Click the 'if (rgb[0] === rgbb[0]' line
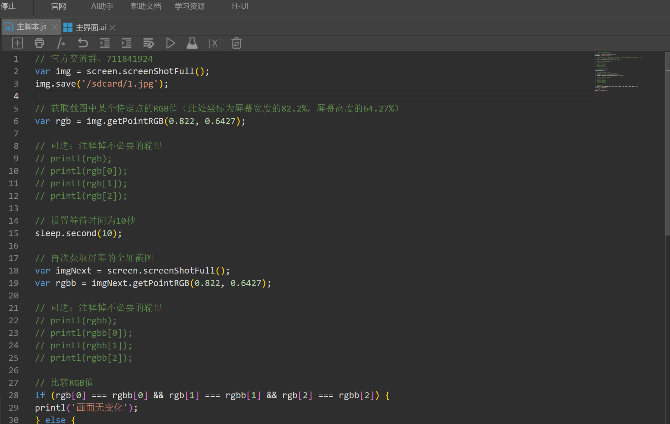 coord(212,395)
